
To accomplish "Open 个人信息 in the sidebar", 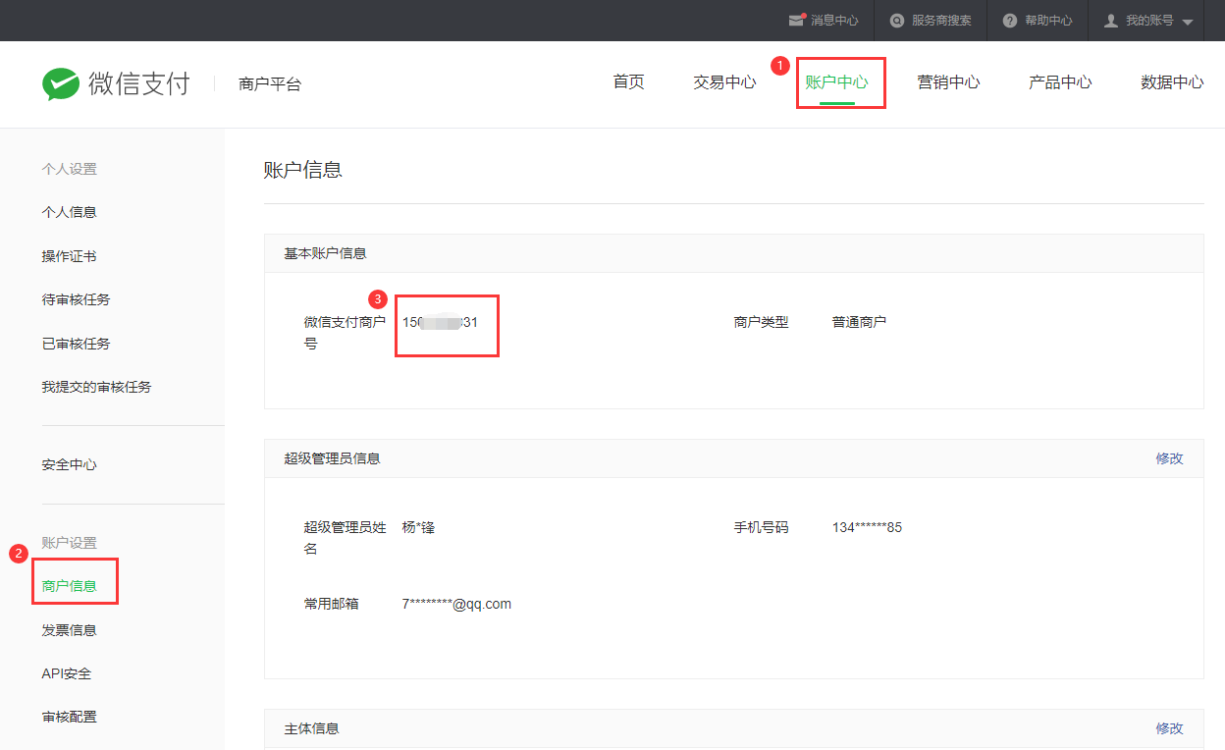I will pyautogui.click(x=69, y=212).
